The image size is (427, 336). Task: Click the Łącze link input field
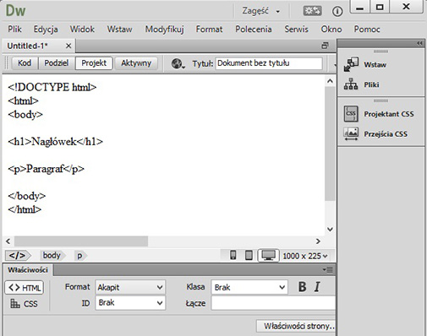273,303
